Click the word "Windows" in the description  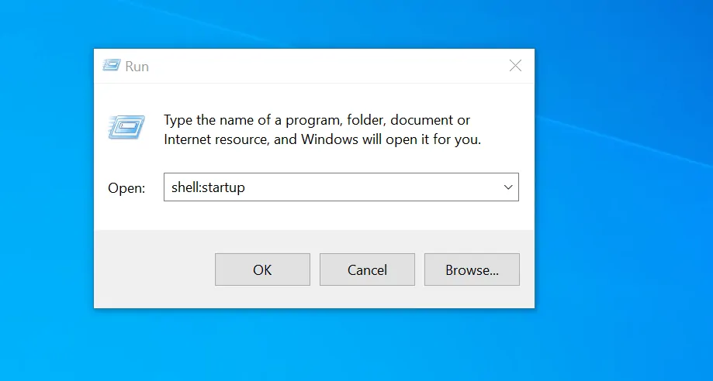coord(329,140)
